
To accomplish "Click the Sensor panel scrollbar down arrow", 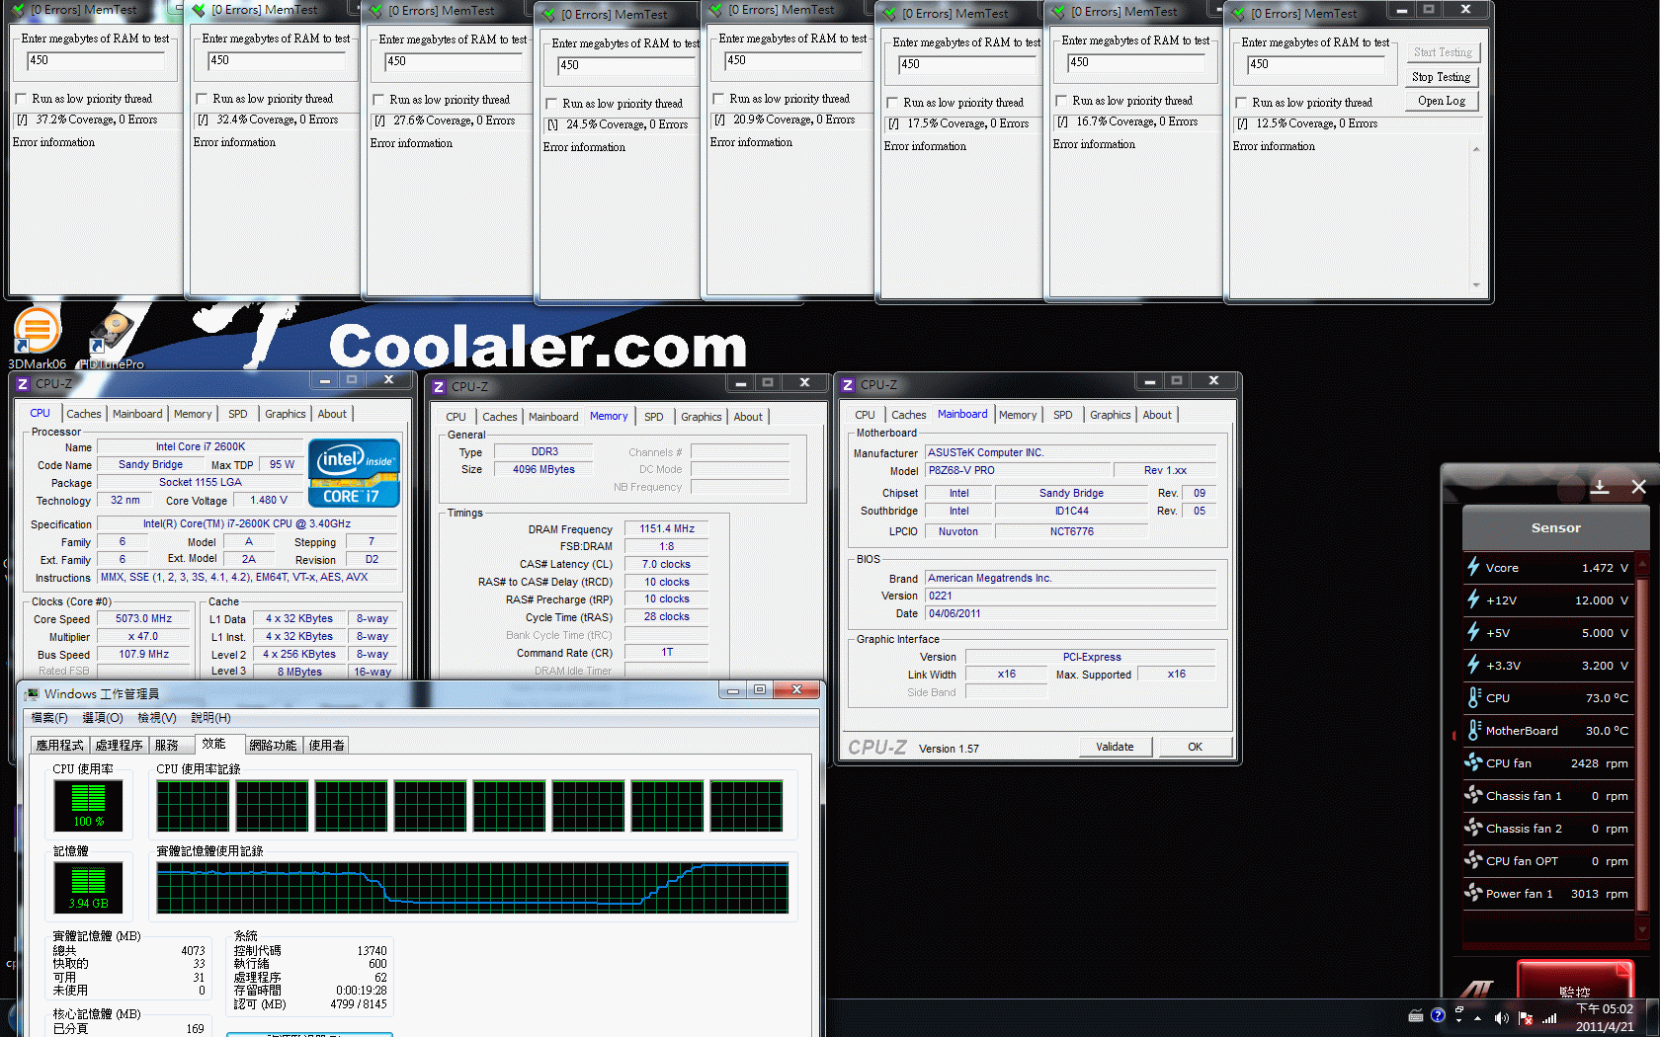I will 1642,929.
